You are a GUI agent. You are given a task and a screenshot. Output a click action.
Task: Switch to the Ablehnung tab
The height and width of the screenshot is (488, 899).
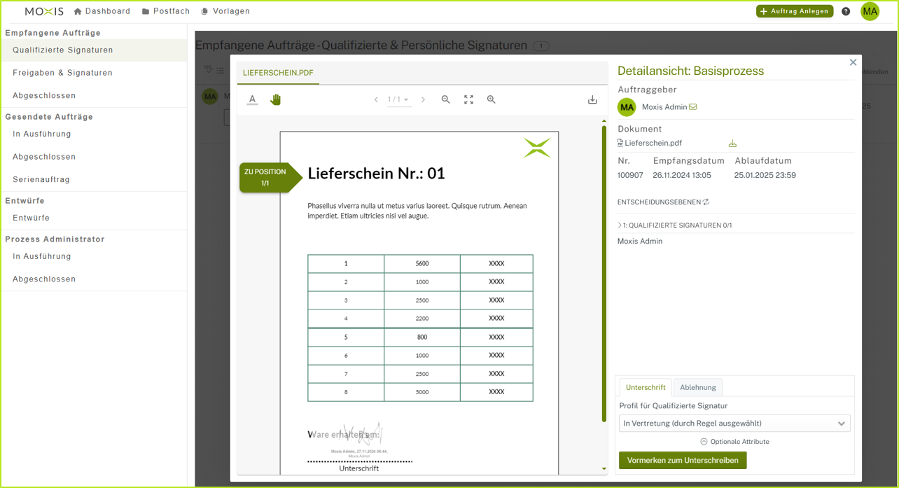pos(698,387)
